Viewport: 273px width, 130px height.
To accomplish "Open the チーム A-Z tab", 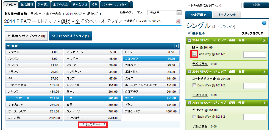I will click(x=80, y=5).
